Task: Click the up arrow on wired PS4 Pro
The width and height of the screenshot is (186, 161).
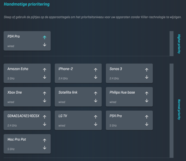Action: click(x=45, y=37)
